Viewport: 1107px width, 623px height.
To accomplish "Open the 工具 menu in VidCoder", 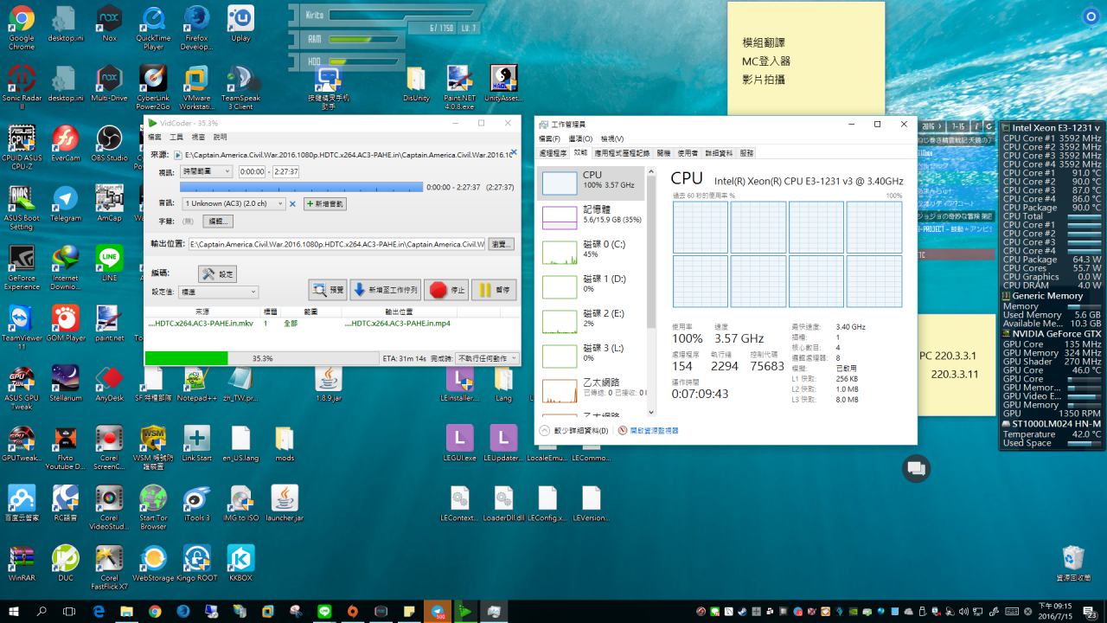I will 176,138.
